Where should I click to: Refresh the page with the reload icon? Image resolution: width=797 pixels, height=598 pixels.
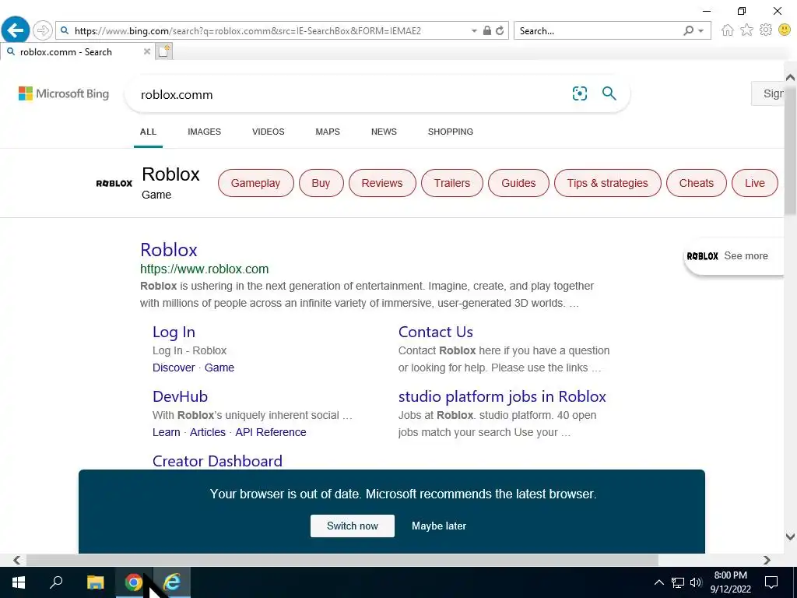tap(500, 30)
